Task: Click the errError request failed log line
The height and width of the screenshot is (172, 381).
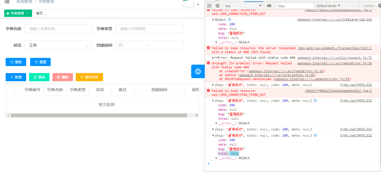Action: (253, 58)
